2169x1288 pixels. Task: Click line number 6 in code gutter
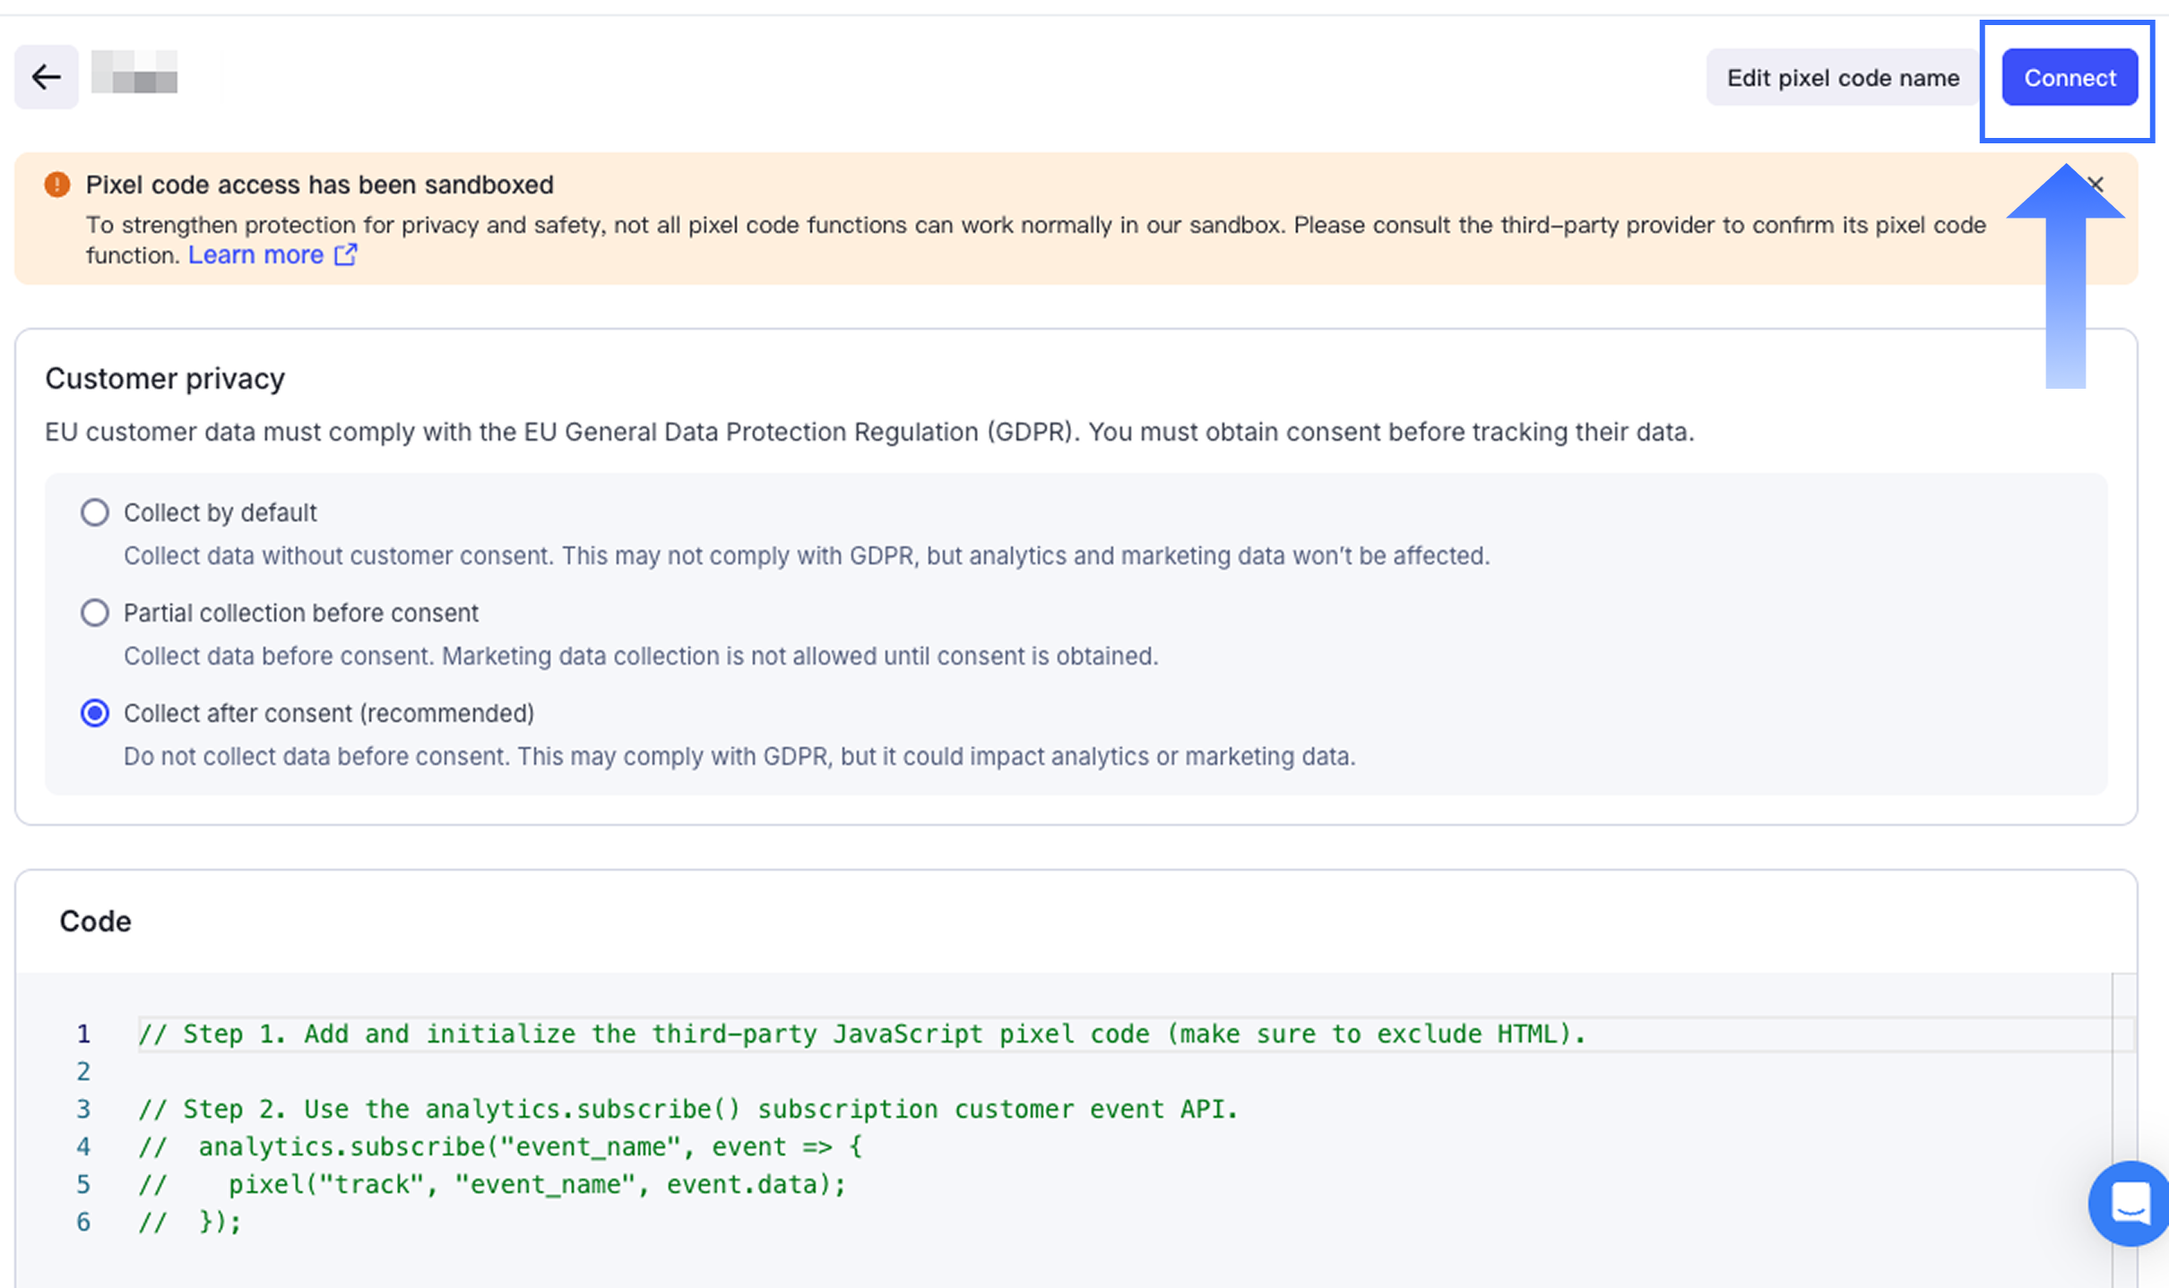[x=83, y=1222]
